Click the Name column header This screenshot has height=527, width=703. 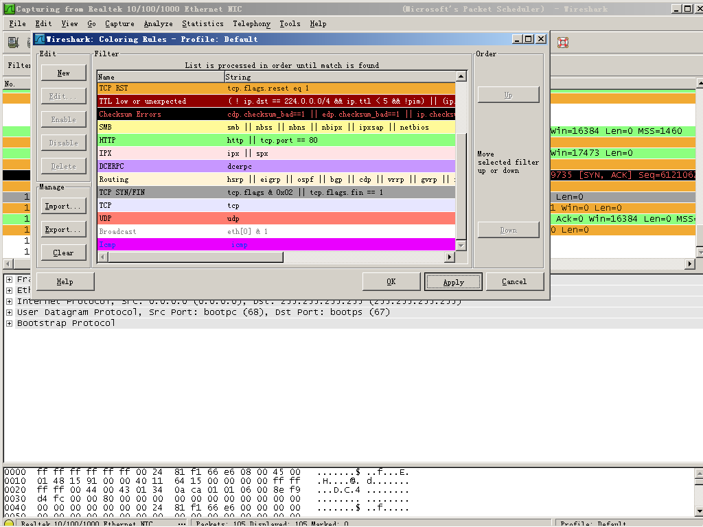pyautogui.click(x=161, y=77)
